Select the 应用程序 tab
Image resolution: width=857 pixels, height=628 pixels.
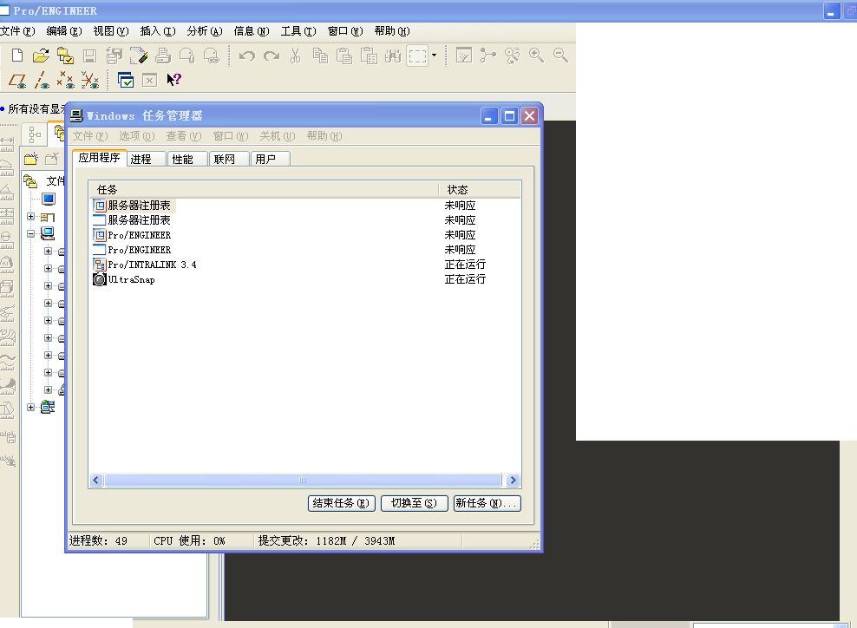[100, 157]
